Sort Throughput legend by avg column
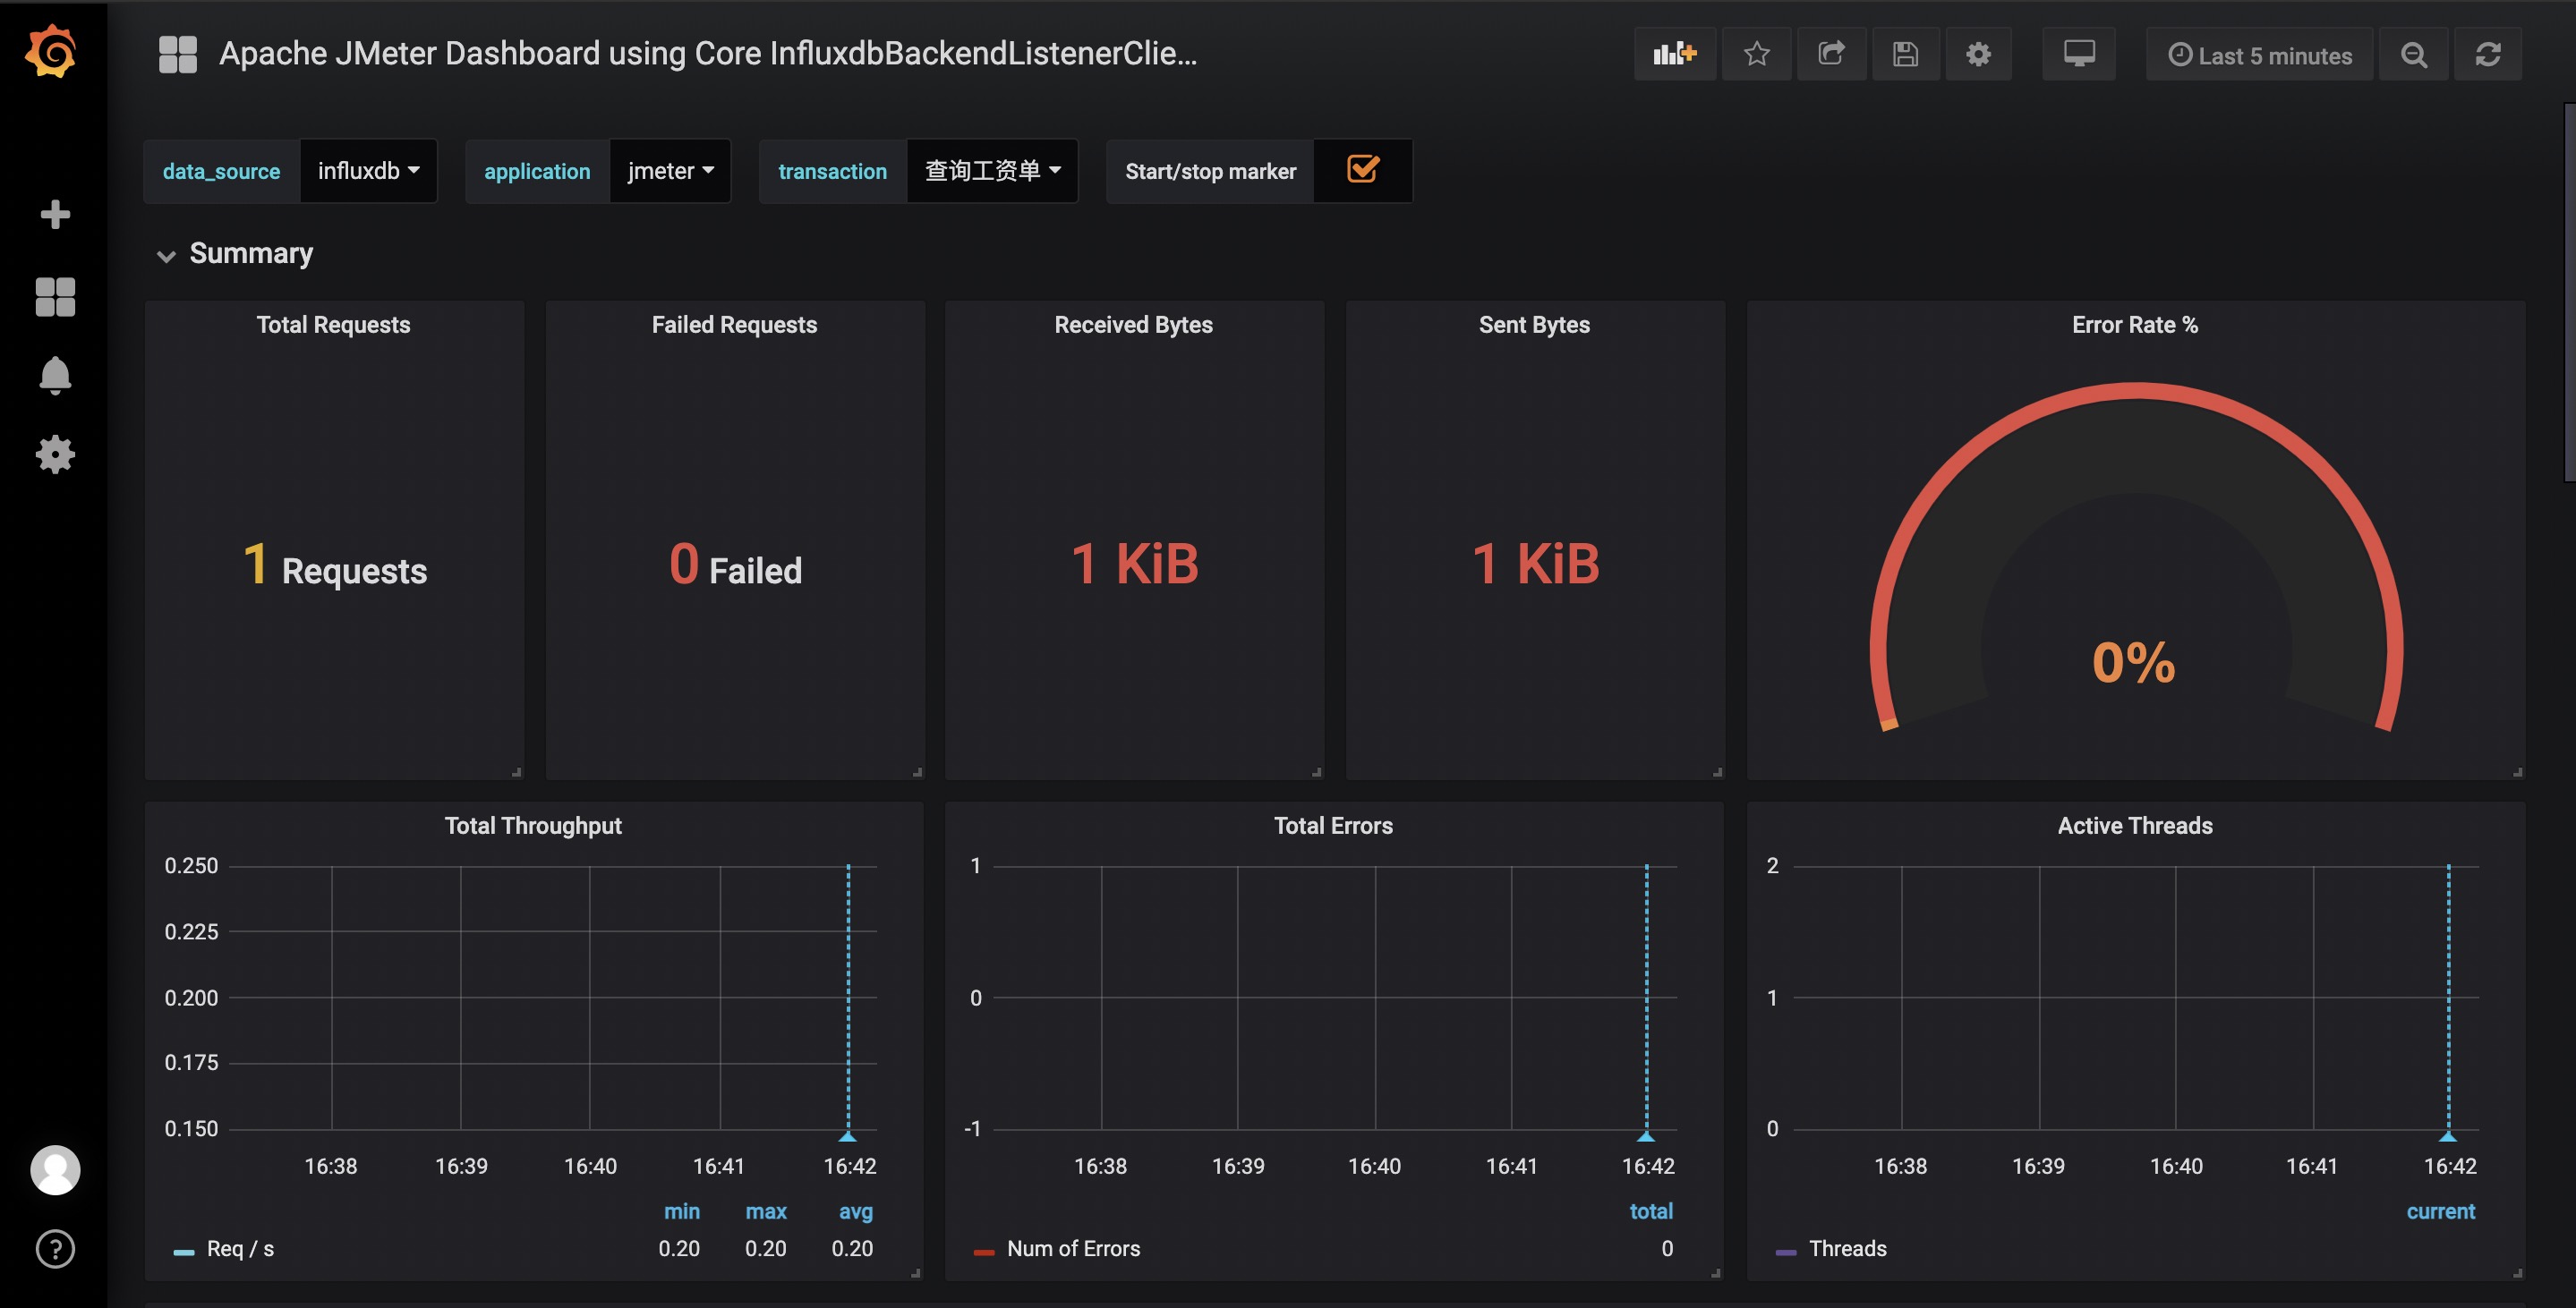Viewport: 2576px width, 1308px height. (x=856, y=1211)
